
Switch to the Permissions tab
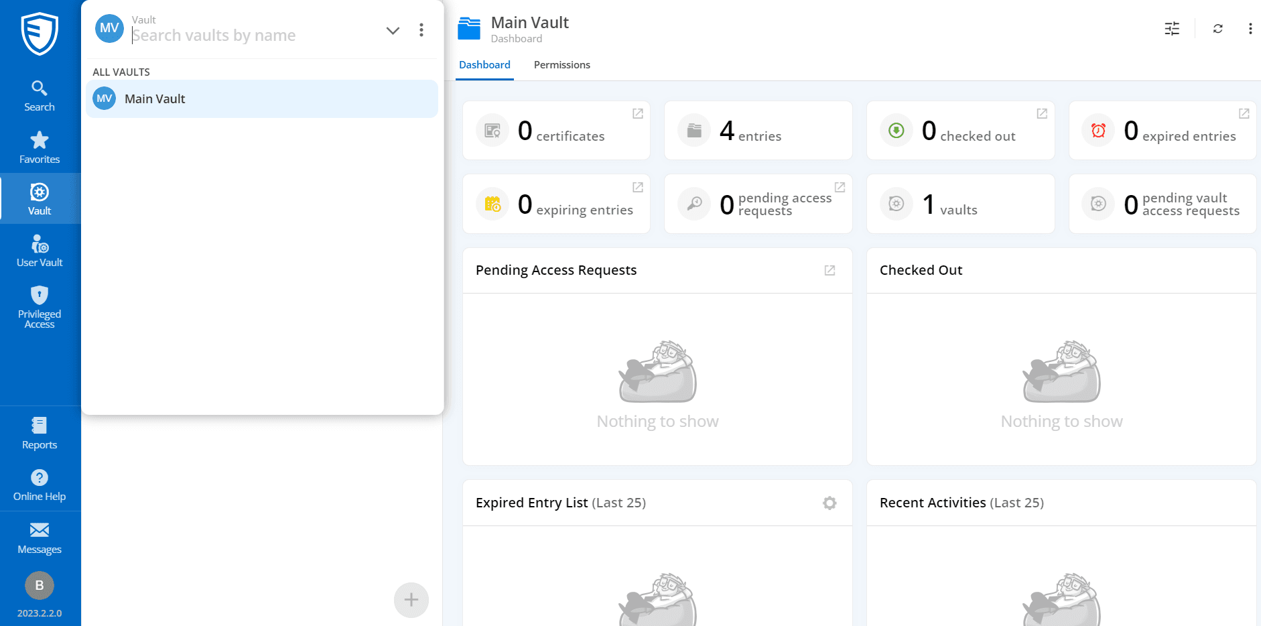tap(561, 65)
